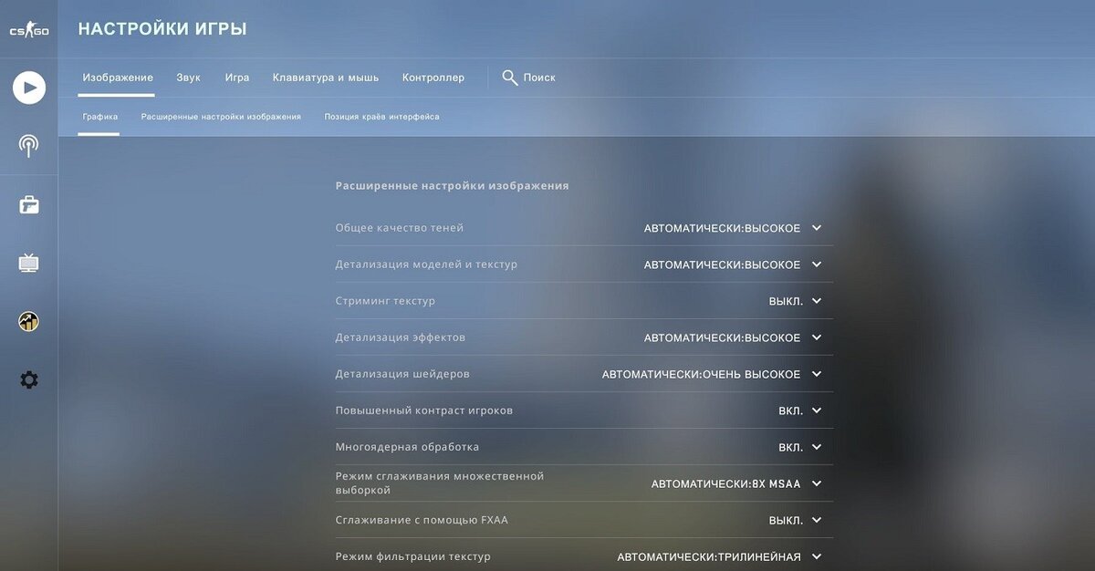Open the settings gear icon
This screenshot has height=571, width=1095.
[29, 379]
